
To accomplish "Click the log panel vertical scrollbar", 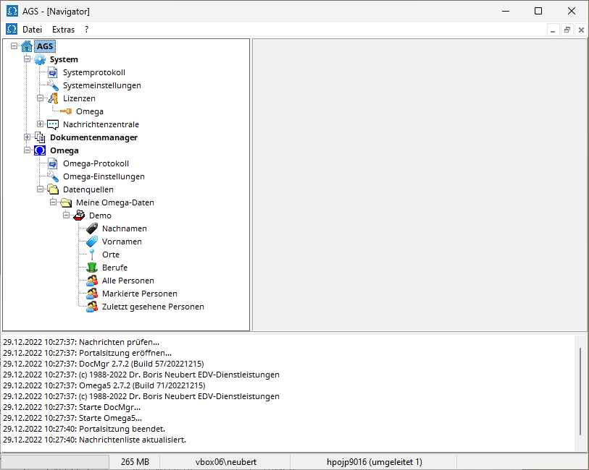I will pos(580,390).
